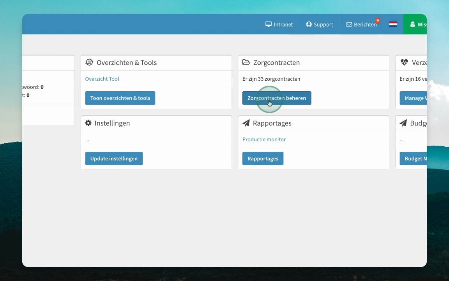Click the Instellingen card heading
Screen dimensions: 449x281
pos(112,123)
